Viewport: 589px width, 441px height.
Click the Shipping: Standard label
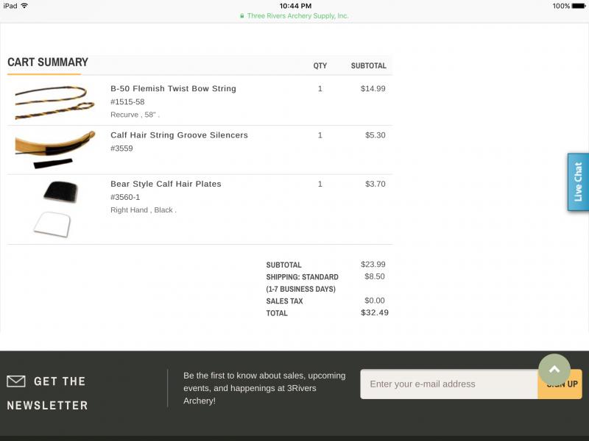coord(302,277)
